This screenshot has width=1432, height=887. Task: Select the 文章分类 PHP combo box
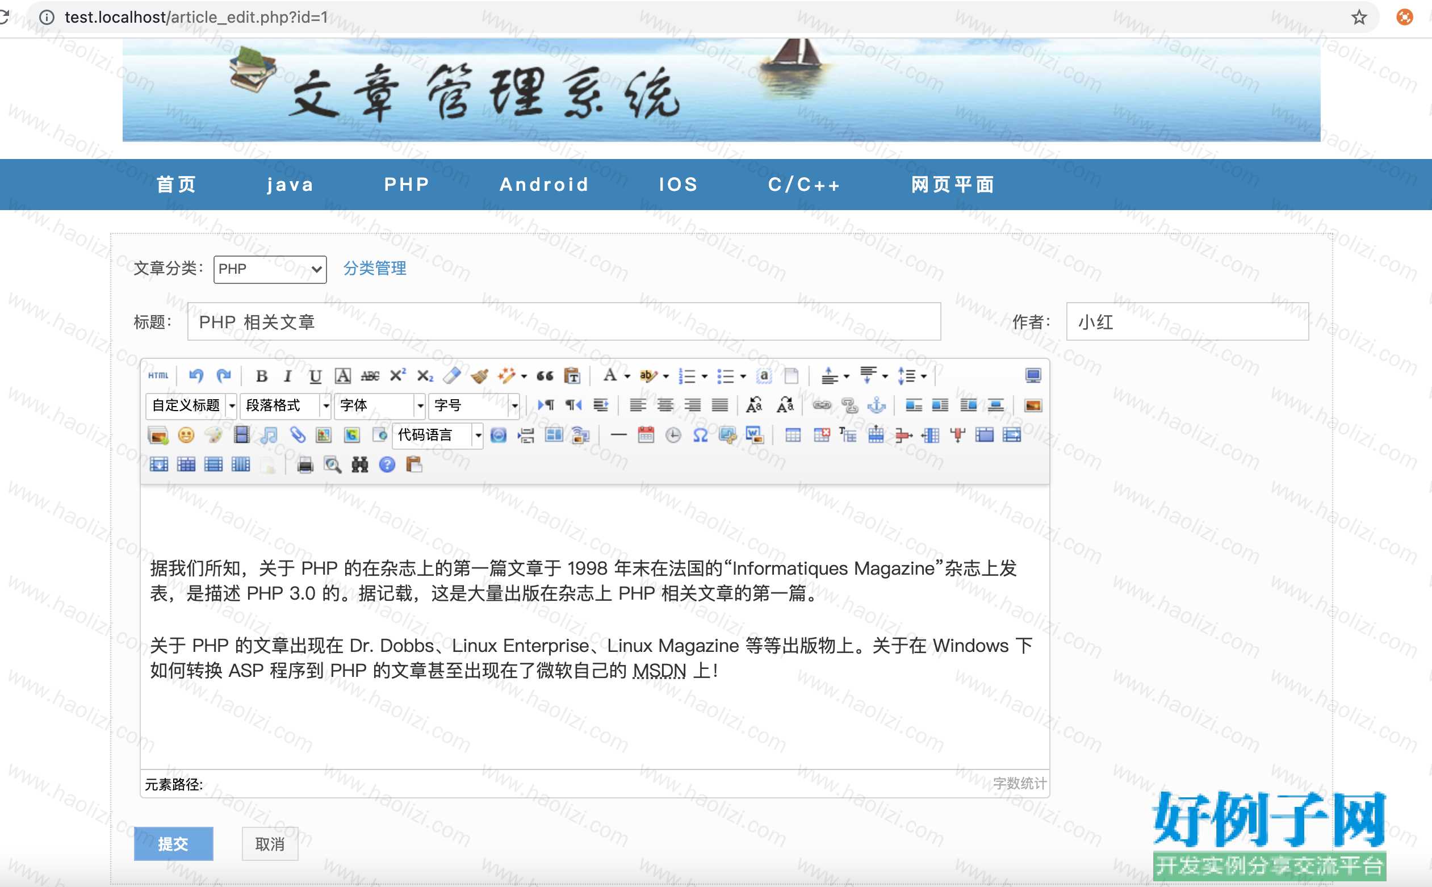pos(270,269)
